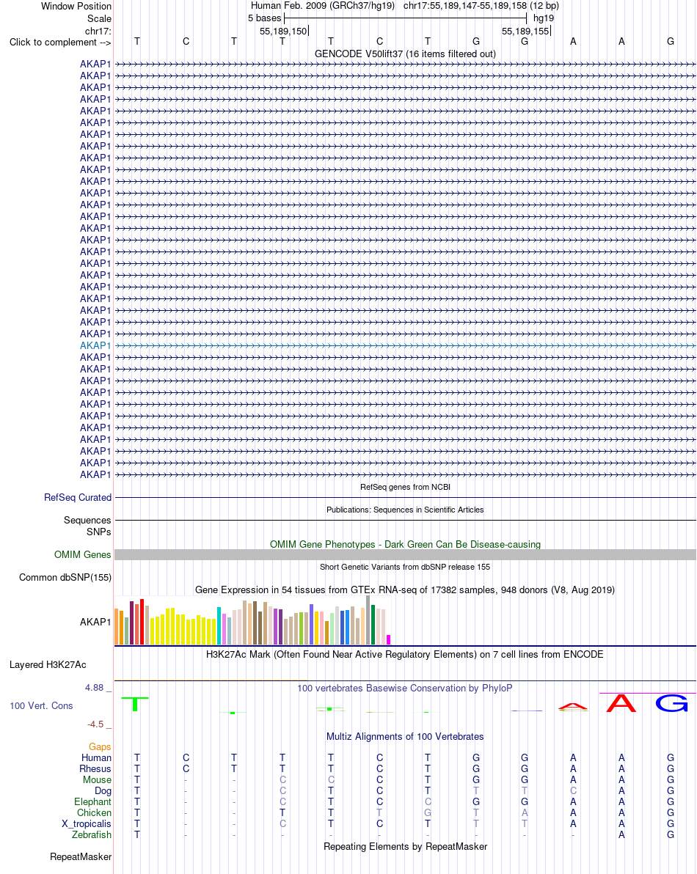Open the OMIM Genes track label
The height and width of the screenshot is (874, 697).
(x=82, y=554)
